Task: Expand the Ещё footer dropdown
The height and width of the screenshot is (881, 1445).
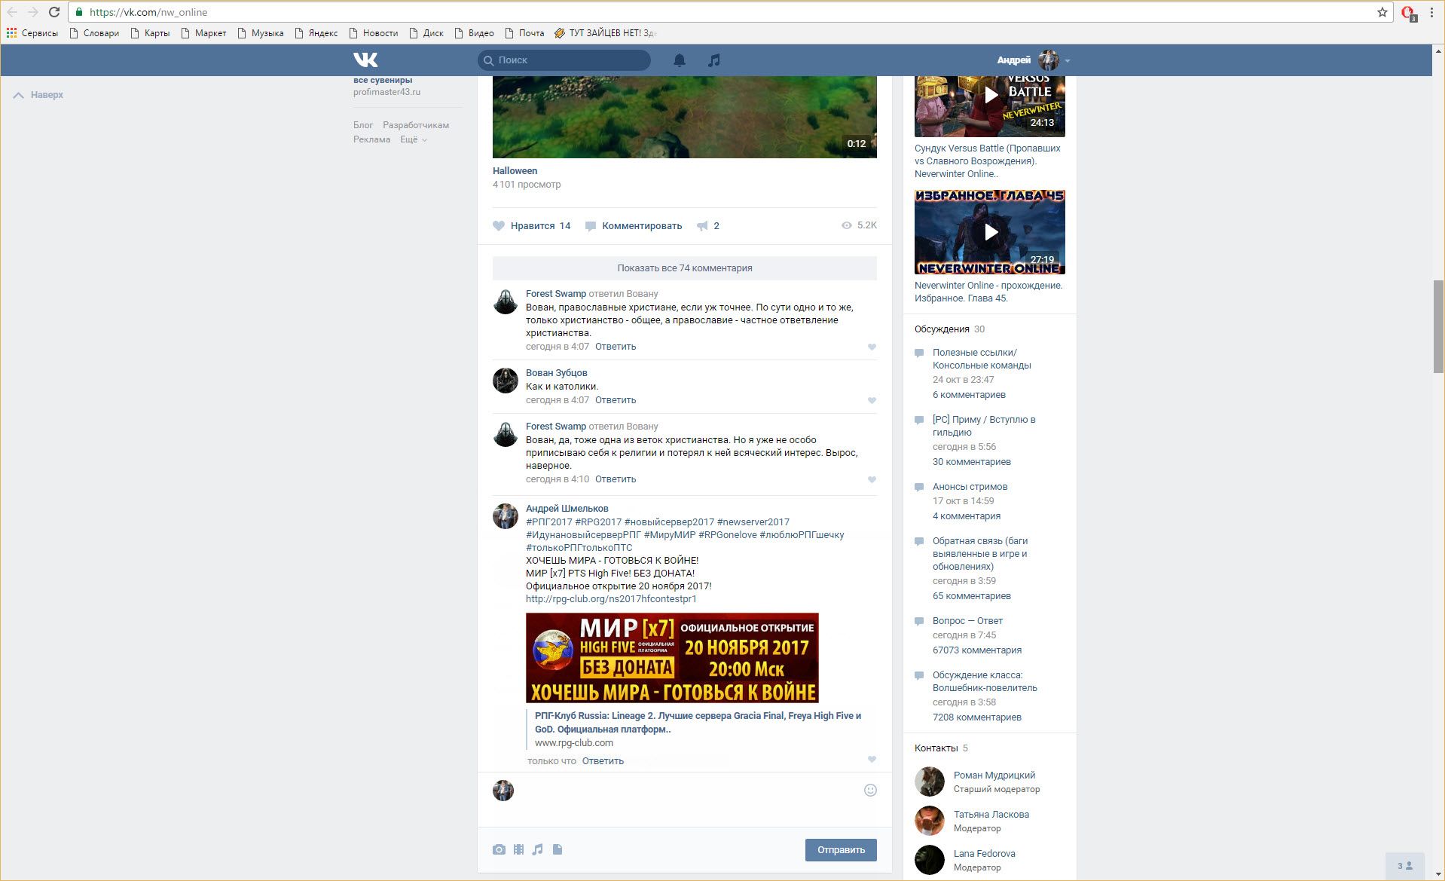Action: click(x=414, y=139)
